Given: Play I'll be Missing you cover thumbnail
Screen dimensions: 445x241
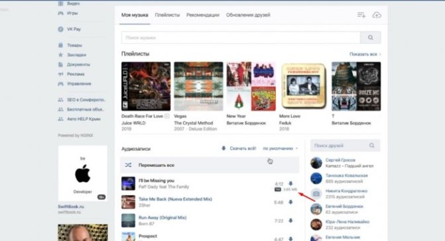Looking at the screenshot, I should point(128,183).
